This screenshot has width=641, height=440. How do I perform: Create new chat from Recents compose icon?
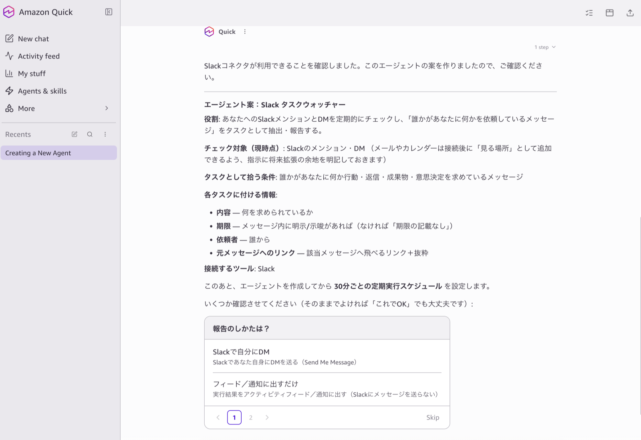click(75, 135)
